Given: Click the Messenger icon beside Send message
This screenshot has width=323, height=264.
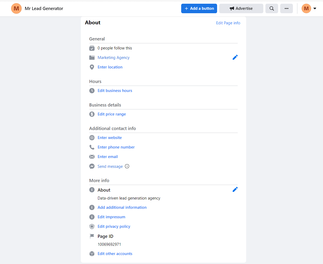Looking at the screenshot, I should point(92,166).
